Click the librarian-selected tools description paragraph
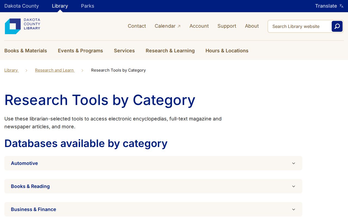Screen dimensions: 348x217 [113, 123]
